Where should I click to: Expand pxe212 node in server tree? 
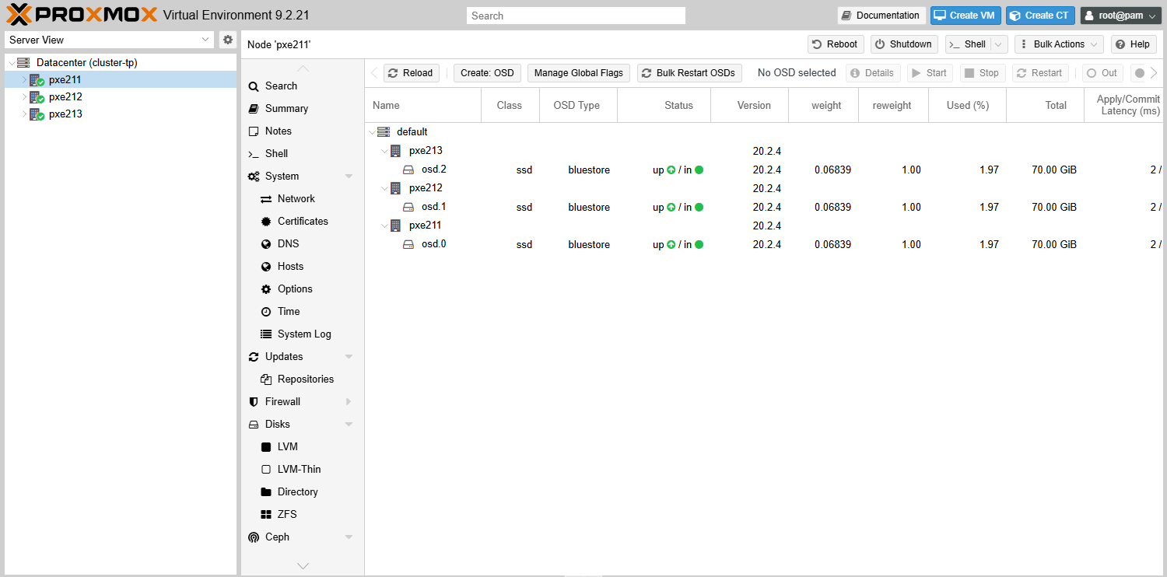pyautogui.click(x=23, y=97)
